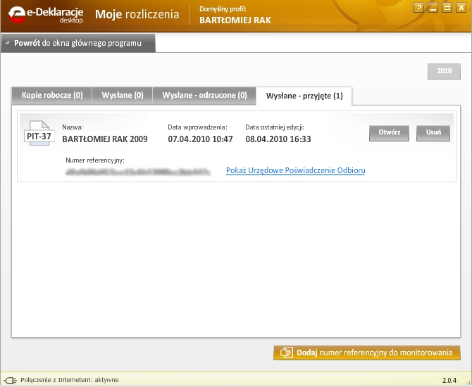Go back via Powrót do okna głównego programu
The width and height of the screenshot is (472, 387).
(x=78, y=43)
